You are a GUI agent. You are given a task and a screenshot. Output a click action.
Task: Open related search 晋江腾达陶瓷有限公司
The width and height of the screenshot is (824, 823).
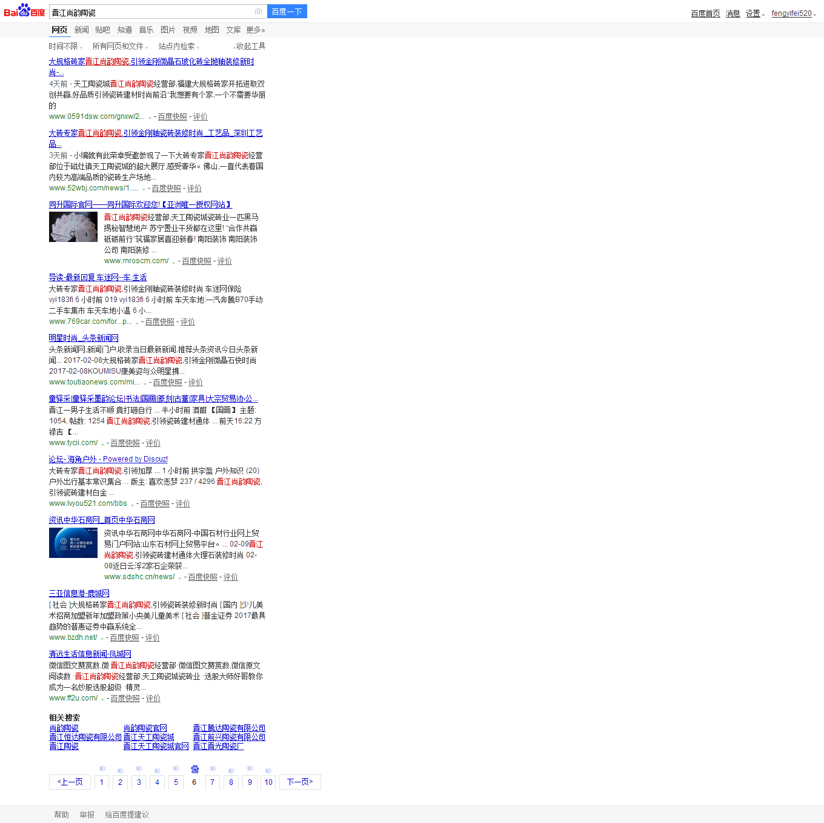tap(229, 728)
